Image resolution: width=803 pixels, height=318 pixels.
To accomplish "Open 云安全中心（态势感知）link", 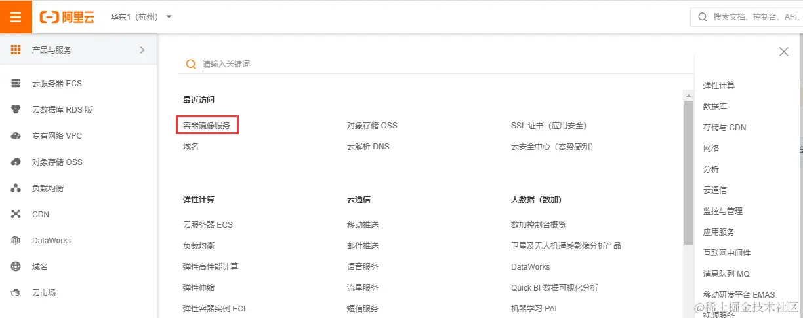I will (x=552, y=146).
